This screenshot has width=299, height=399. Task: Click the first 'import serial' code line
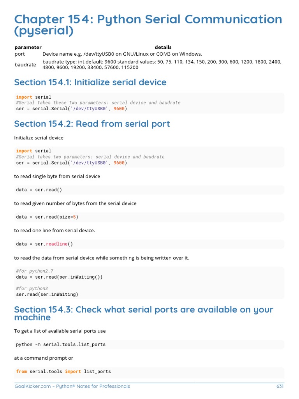pyautogui.click(x=33, y=97)
